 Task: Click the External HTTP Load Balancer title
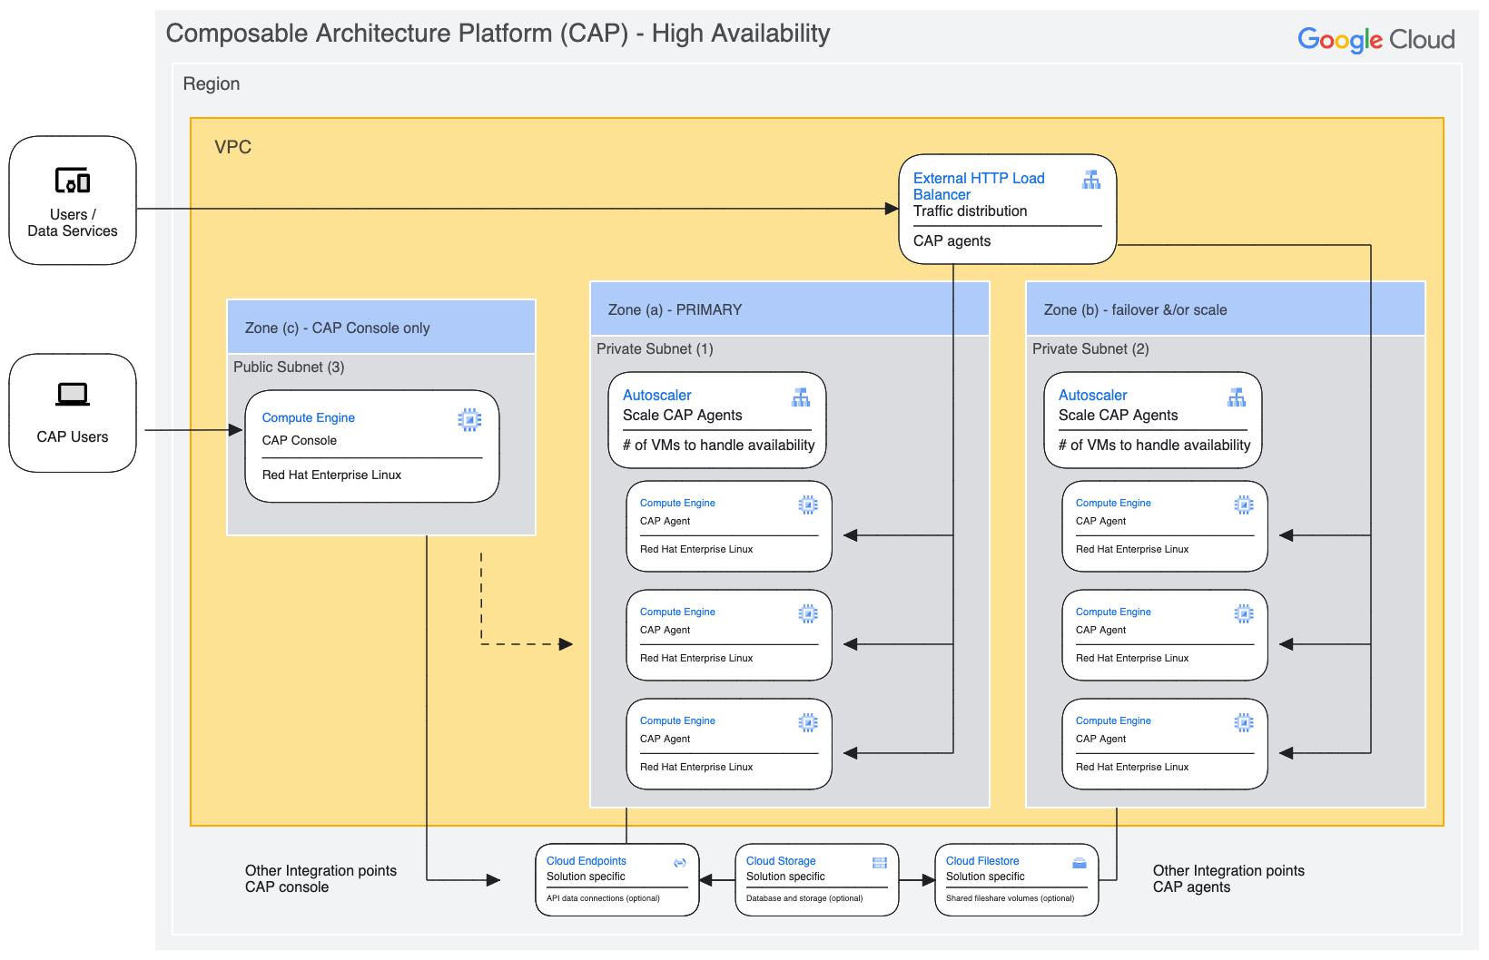978,186
